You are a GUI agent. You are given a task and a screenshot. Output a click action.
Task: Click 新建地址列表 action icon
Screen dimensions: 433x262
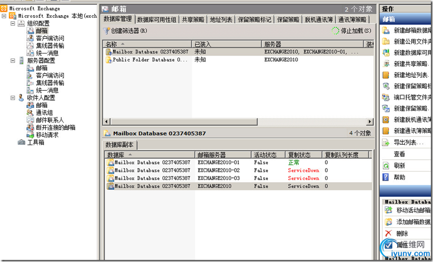coord(386,75)
